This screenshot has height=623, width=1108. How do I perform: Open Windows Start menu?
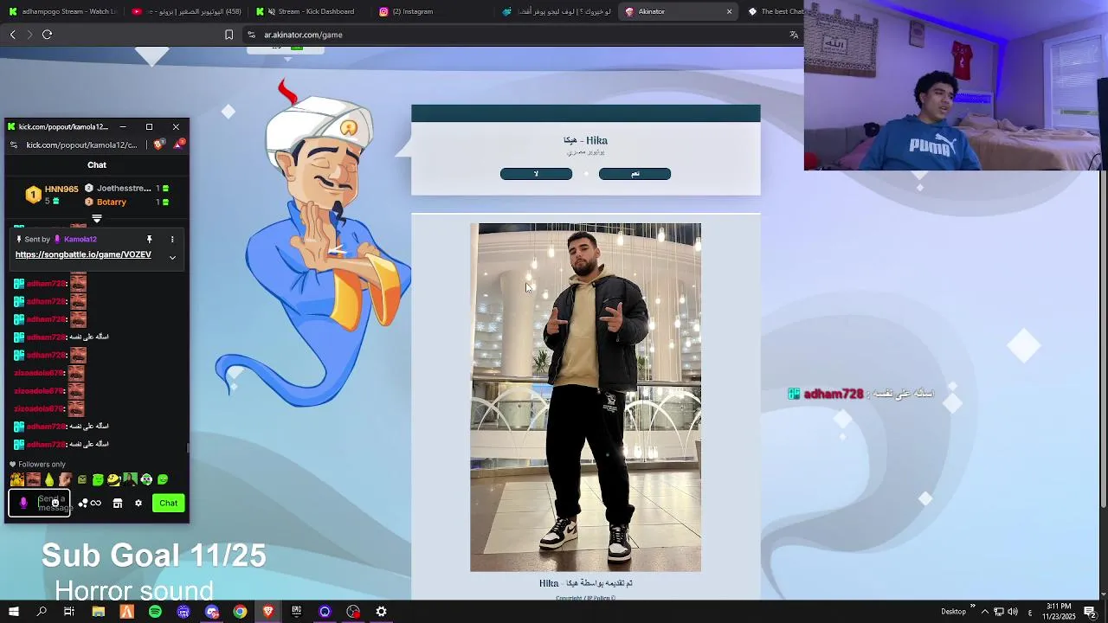click(x=13, y=612)
